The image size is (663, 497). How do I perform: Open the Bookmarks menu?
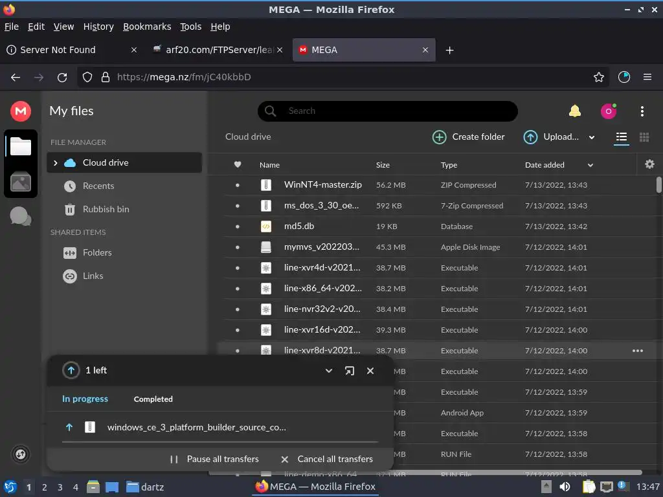point(147,27)
